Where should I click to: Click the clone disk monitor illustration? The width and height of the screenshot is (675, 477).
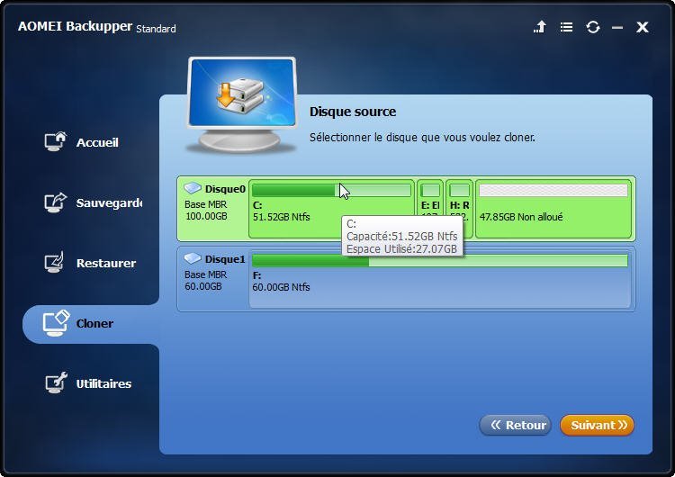tap(242, 104)
